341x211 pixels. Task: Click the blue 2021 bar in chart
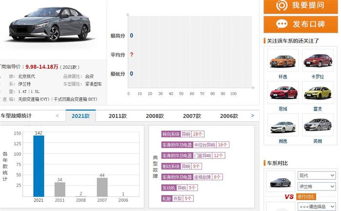pyautogui.click(x=38, y=166)
